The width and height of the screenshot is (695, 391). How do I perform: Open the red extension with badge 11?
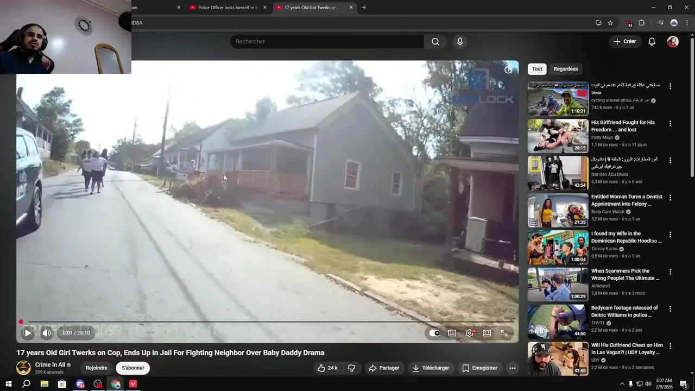coord(629,23)
